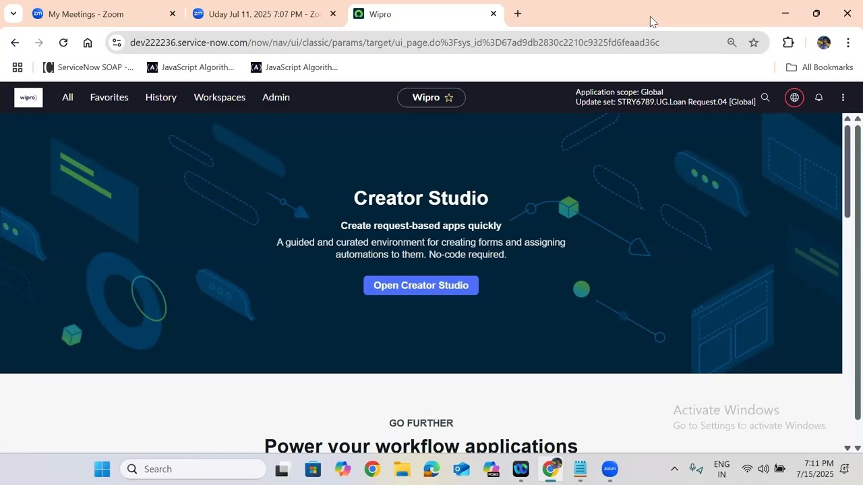The image size is (863, 485).
Task: Open the All menu
Action: pos(67,98)
